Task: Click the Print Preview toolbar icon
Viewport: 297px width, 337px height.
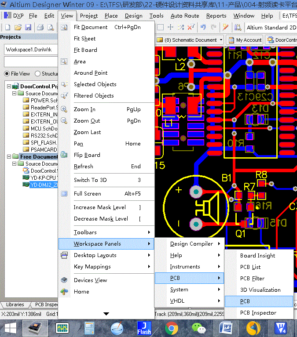Action: tap(51, 27)
